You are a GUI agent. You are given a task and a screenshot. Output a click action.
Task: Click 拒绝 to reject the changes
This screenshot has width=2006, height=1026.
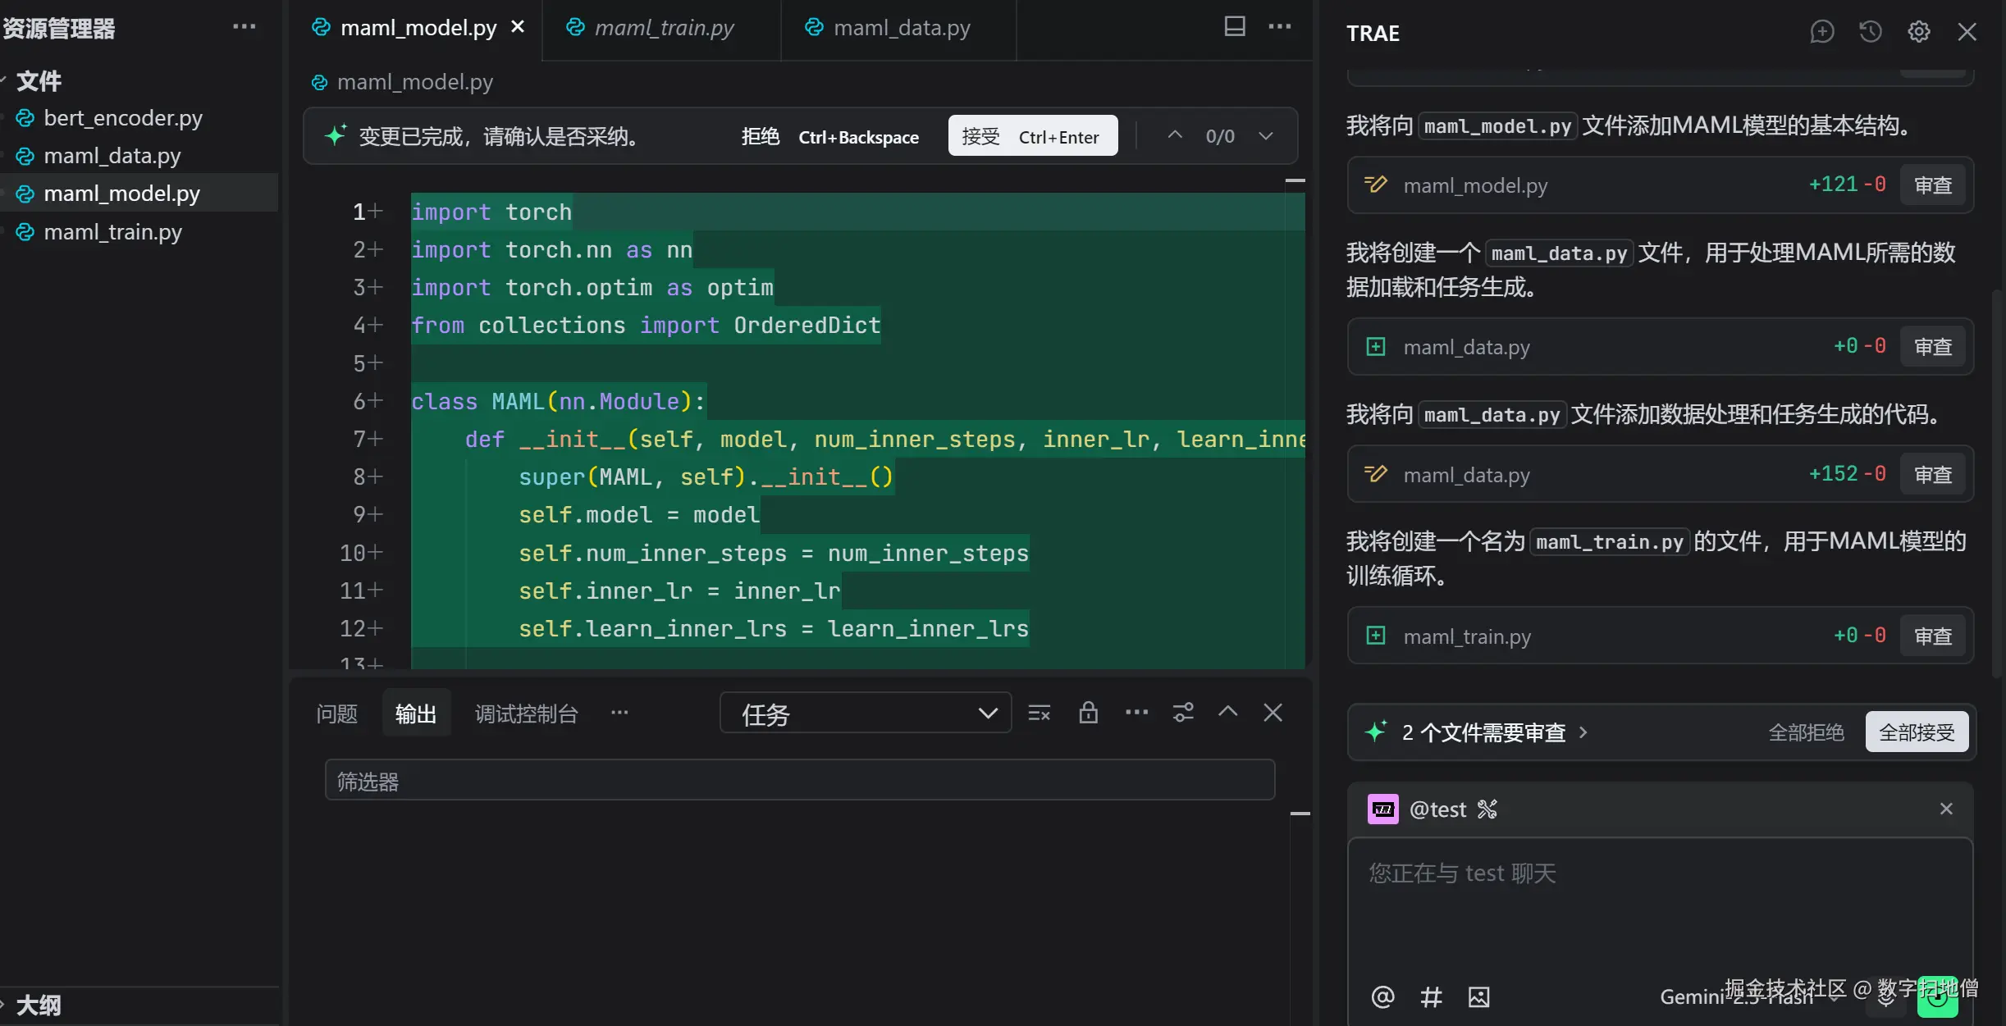(760, 136)
